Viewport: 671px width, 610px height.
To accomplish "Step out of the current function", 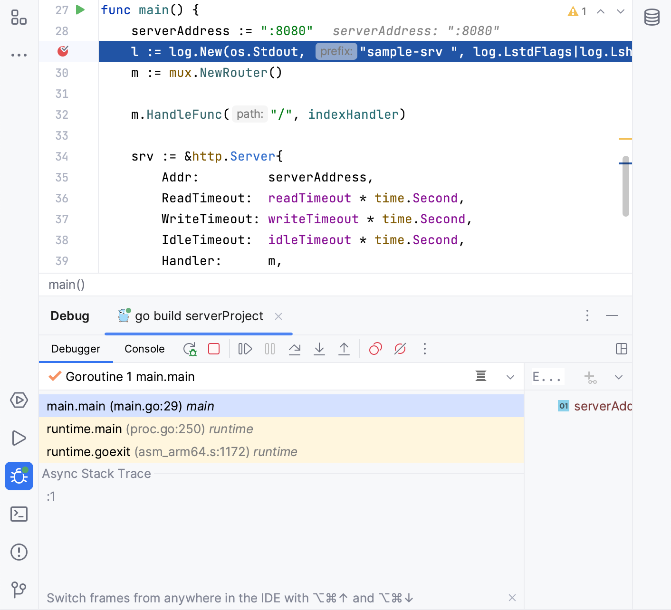I will click(344, 349).
